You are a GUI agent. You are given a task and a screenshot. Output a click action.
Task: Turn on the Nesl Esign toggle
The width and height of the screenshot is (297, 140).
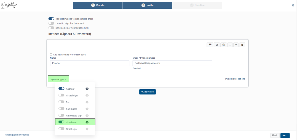pos(61,129)
